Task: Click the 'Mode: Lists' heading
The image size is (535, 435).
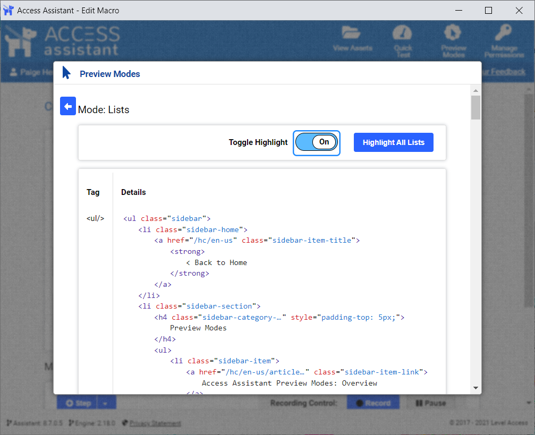Action: (104, 109)
